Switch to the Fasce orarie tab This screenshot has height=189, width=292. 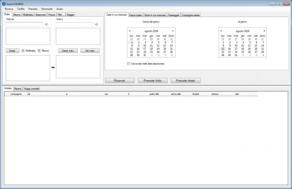(x=136, y=15)
